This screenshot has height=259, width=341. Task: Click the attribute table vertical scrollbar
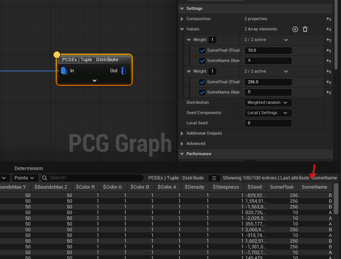coord(336,199)
